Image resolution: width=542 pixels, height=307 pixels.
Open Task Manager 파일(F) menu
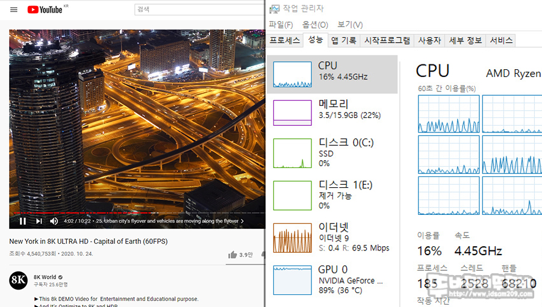click(281, 25)
